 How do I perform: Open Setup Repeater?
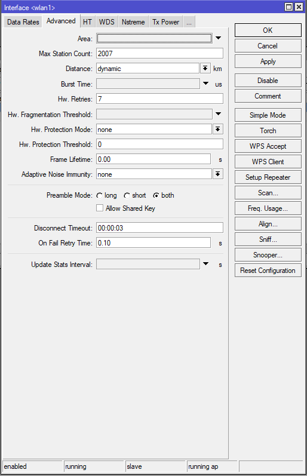[x=268, y=177]
